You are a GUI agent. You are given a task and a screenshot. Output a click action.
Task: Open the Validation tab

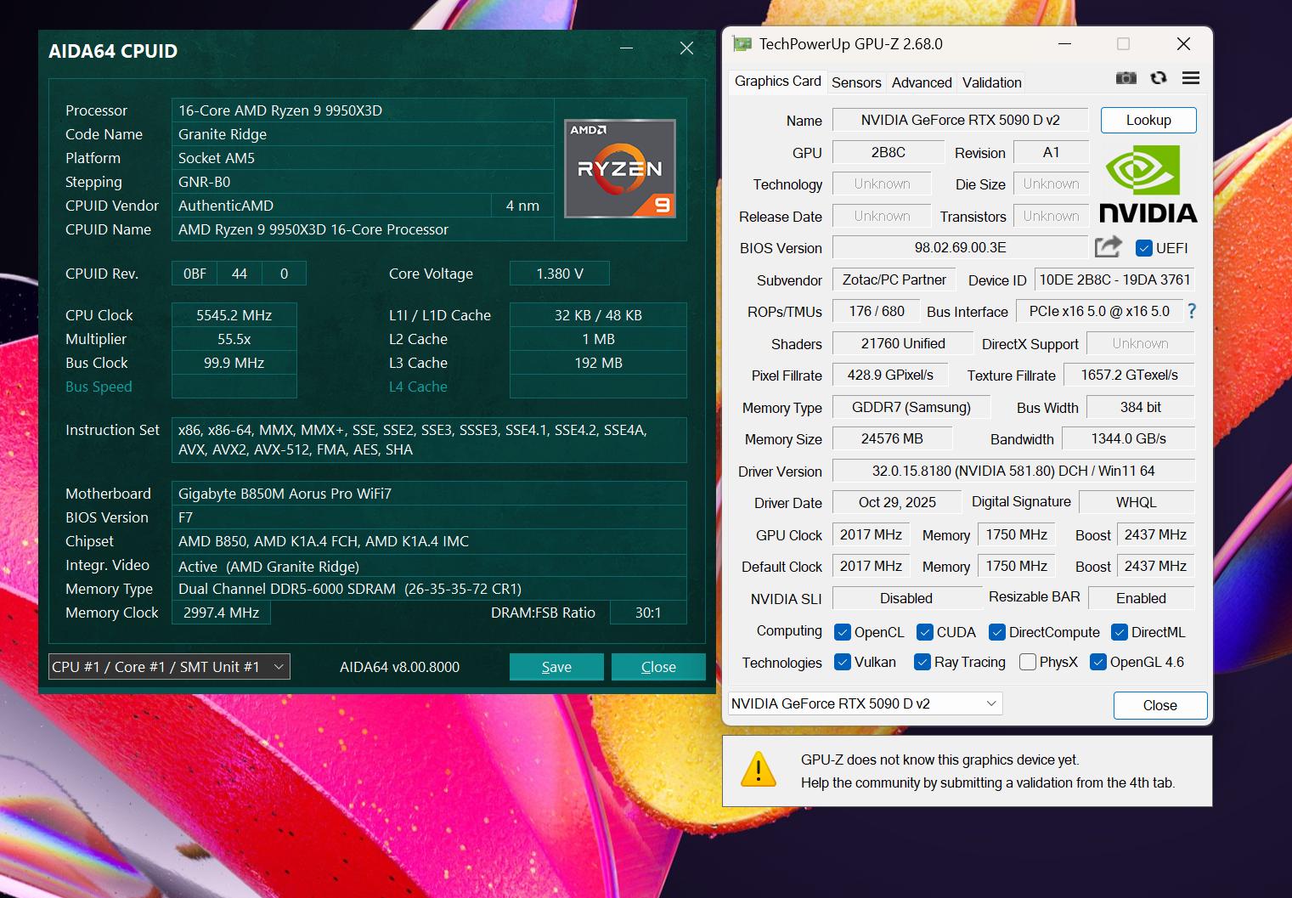[x=990, y=82]
